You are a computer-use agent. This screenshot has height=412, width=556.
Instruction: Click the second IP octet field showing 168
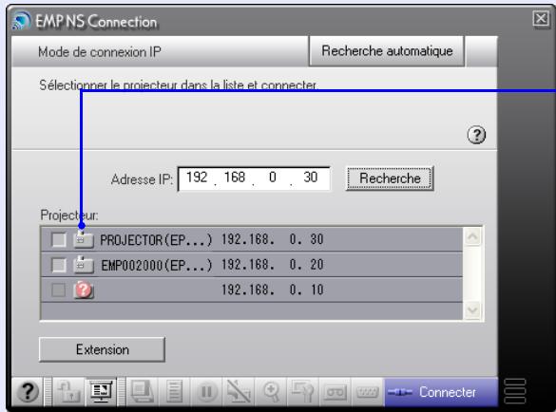(235, 178)
